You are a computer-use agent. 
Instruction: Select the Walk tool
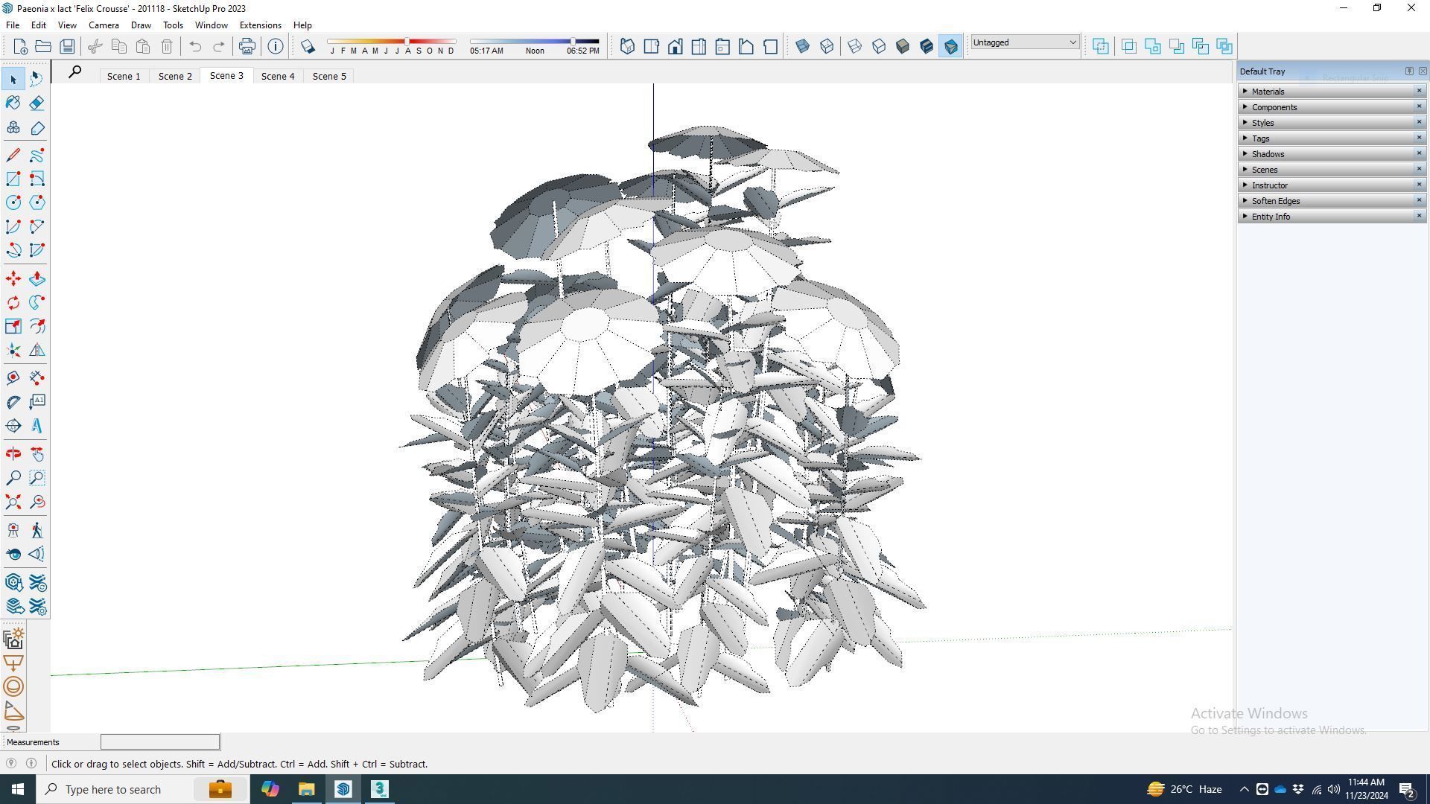pos(37,530)
